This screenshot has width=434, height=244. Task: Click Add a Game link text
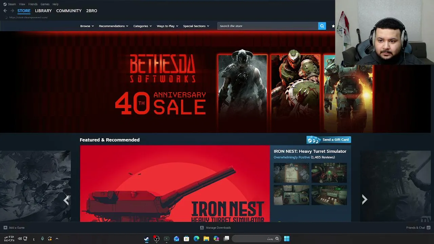pos(17,228)
